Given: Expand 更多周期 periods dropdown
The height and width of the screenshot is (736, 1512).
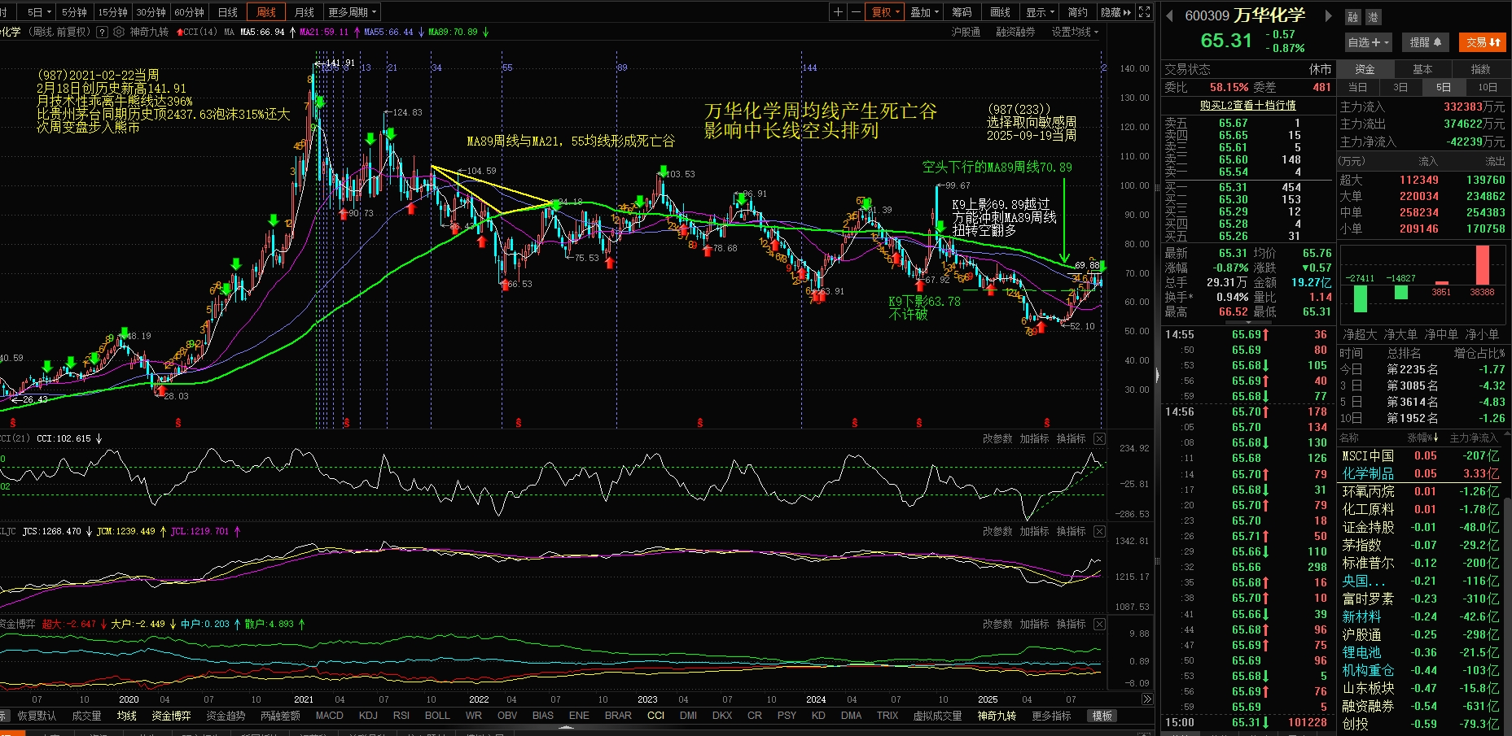Looking at the screenshot, I should click(352, 12).
